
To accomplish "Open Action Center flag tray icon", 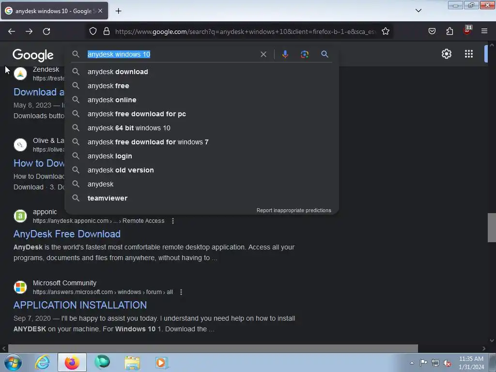I will click(x=423, y=363).
